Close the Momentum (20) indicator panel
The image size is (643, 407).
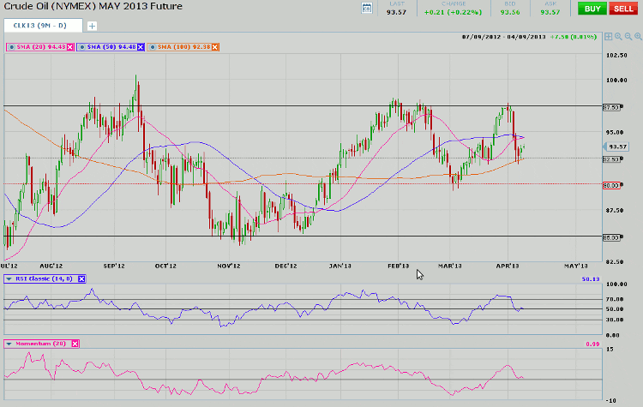point(75,343)
